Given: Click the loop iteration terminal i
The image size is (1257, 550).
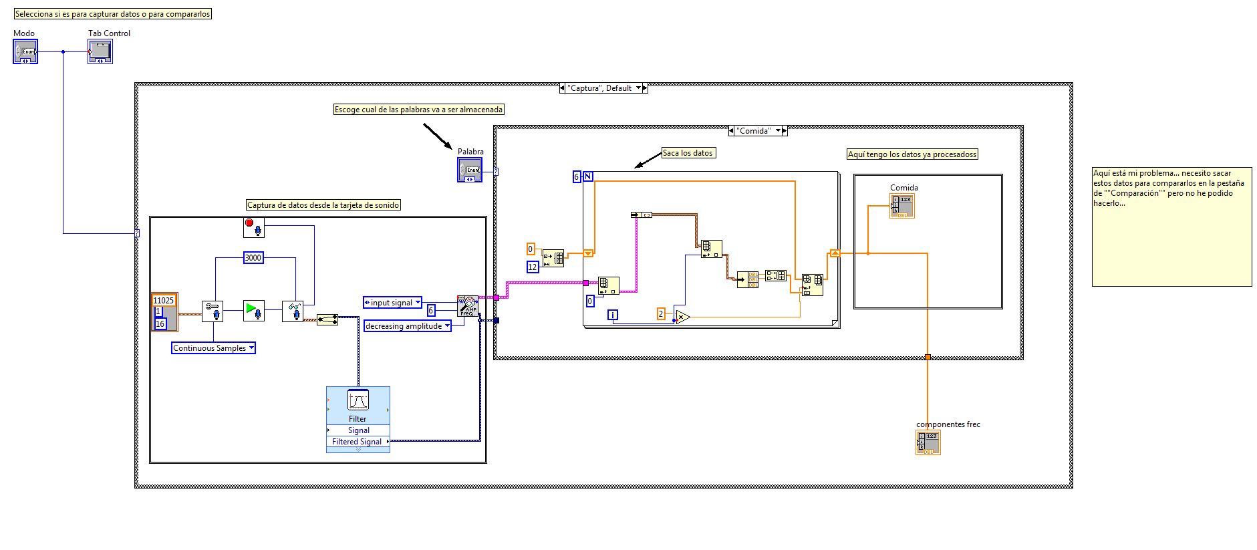Looking at the screenshot, I should [613, 315].
